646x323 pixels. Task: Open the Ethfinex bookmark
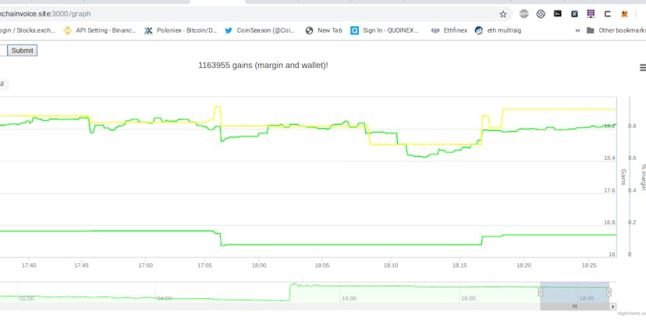coord(449,30)
